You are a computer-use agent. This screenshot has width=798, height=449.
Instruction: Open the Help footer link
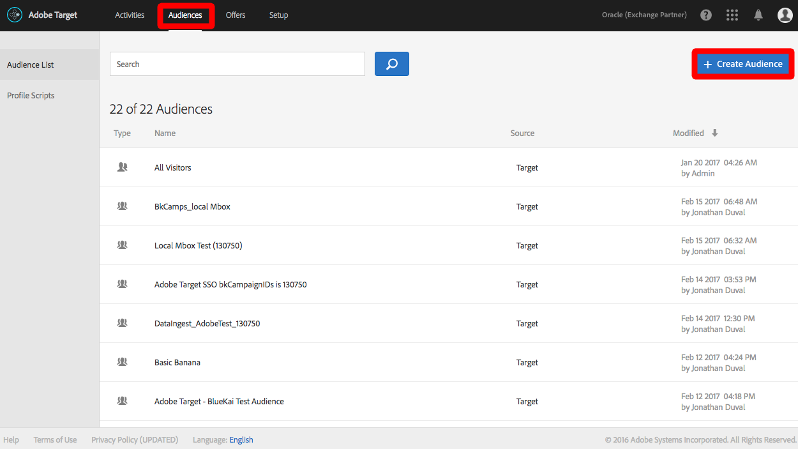11,439
